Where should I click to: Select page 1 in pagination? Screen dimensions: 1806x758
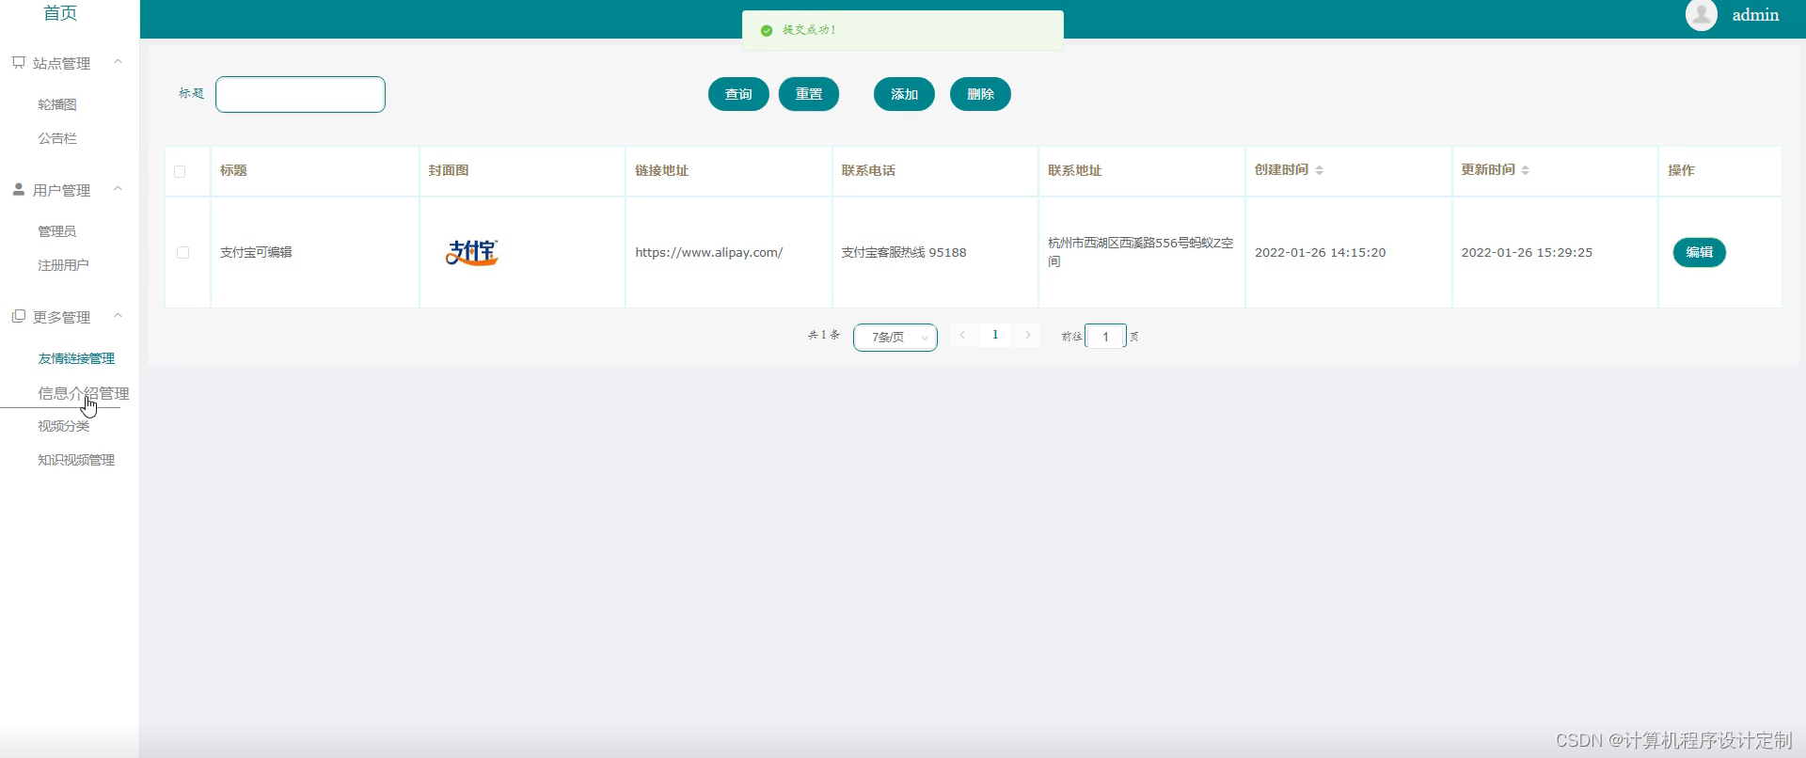coord(995,335)
